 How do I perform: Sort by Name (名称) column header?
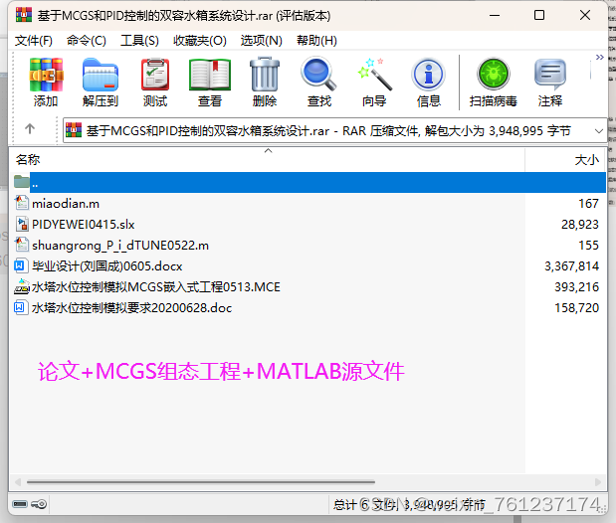[267, 160]
